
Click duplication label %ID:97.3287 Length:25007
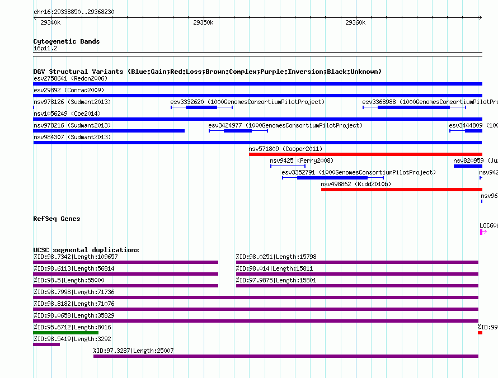[x=133, y=351]
